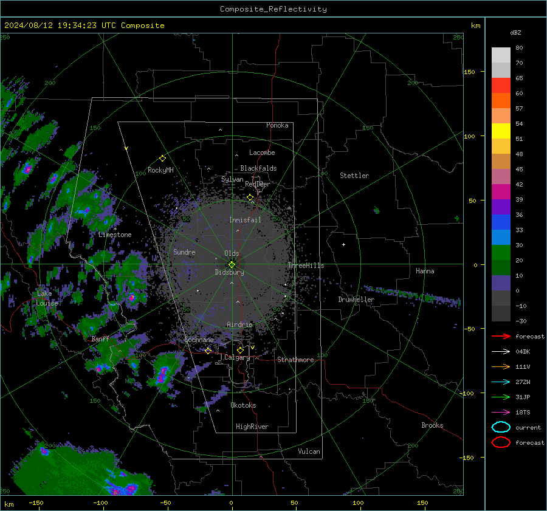Click the yellow diamond marker near RockyMH
This screenshot has width=547, height=511.
[162, 159]
